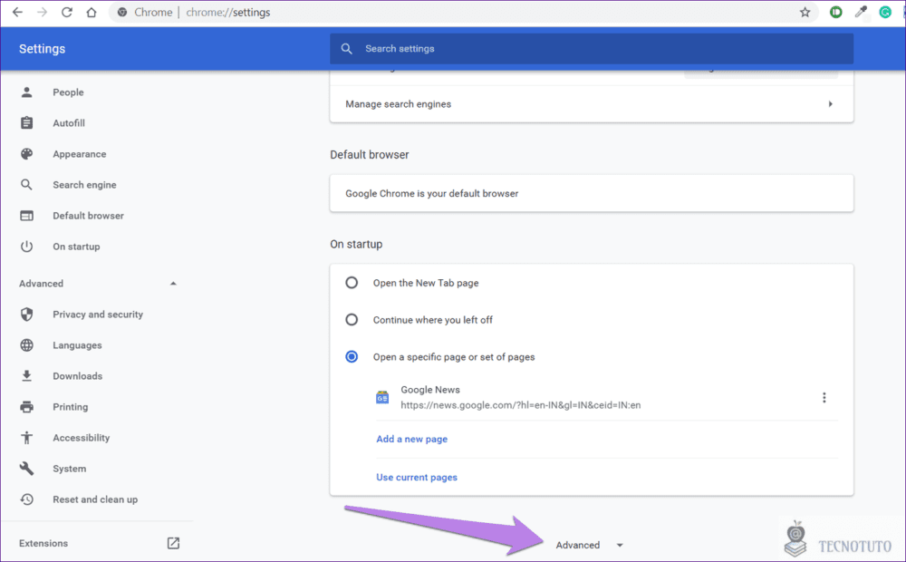Click the search magnifier in Search settings
The height and width of the screenshot is (562, 906).
pyautogui.click(x=347, y=49)
